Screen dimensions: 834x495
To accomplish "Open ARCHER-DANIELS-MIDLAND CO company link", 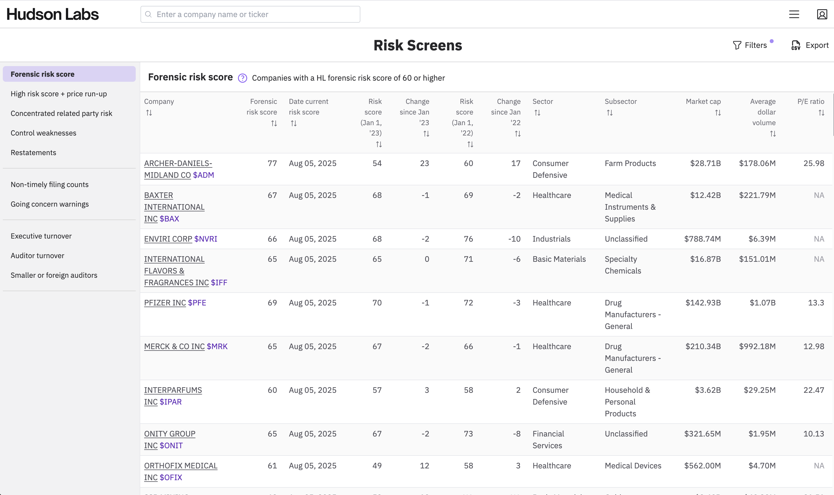I will point(178,164).
